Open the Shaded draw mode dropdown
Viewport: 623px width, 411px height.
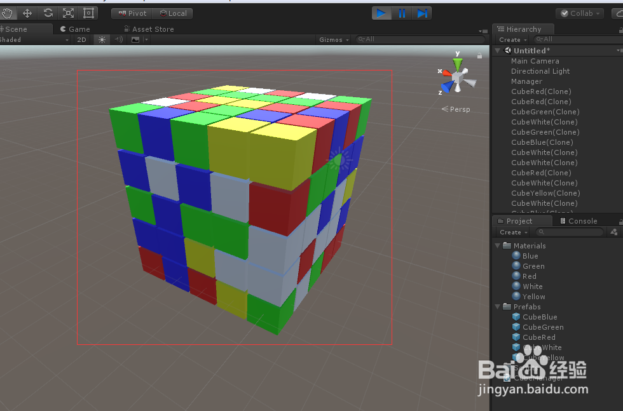[34, 40]
